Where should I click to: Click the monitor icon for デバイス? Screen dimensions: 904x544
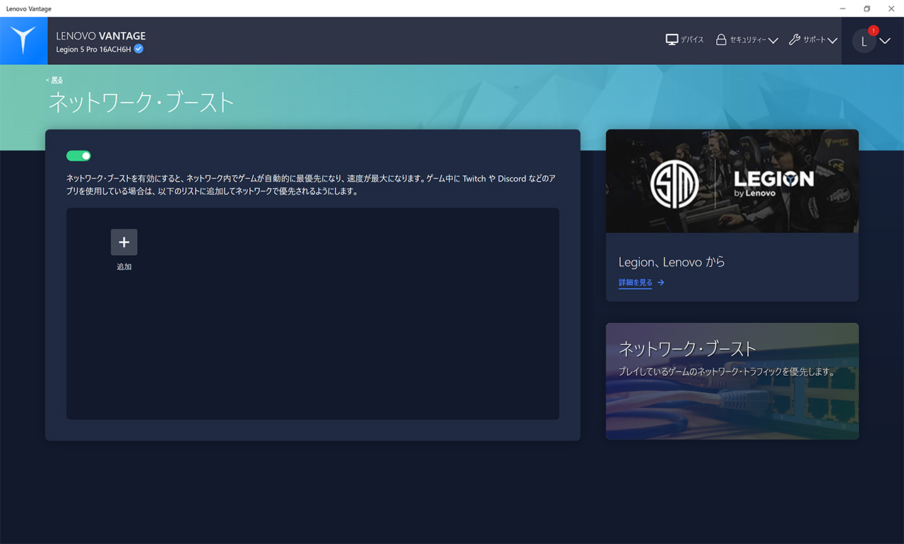[x=672, y=40]
